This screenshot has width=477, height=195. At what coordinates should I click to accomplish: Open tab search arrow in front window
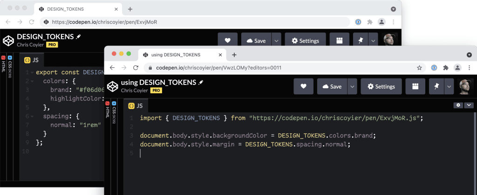[x=469, y=55]
